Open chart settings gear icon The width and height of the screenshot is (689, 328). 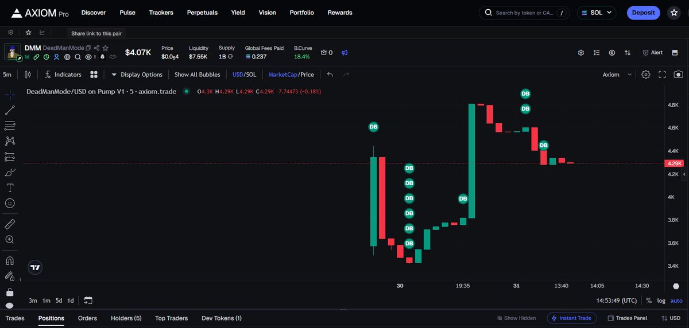point(646,75)
